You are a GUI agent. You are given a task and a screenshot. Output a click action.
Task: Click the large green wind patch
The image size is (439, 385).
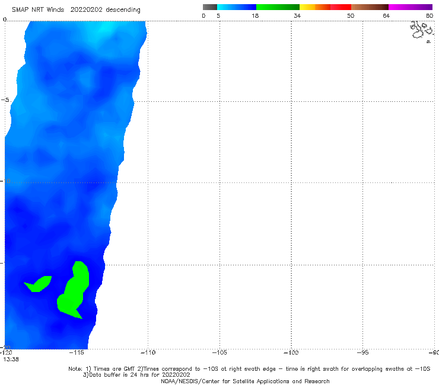tap(74, 291)
